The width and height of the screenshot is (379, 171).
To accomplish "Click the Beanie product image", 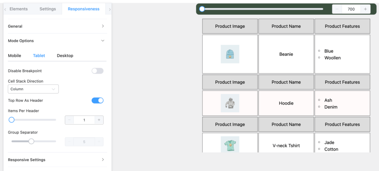I will tap(230, 54).
